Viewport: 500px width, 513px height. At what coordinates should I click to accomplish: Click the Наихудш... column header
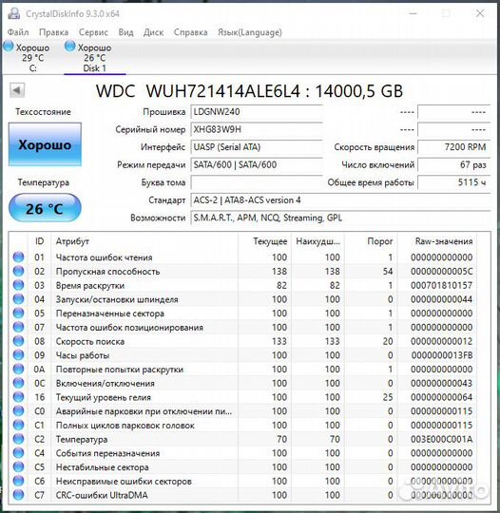(317, 241)
